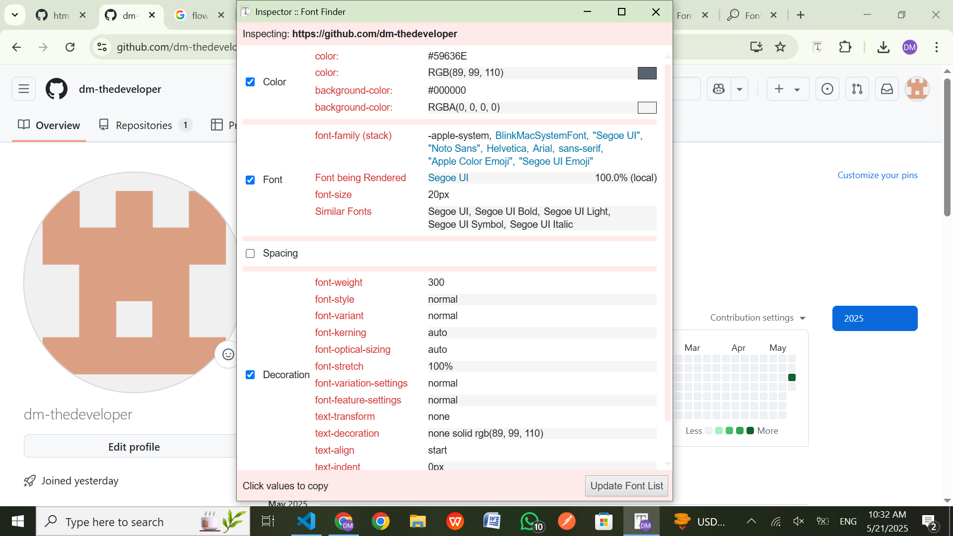Uncheck the Color checkbox

click(250, 82)
